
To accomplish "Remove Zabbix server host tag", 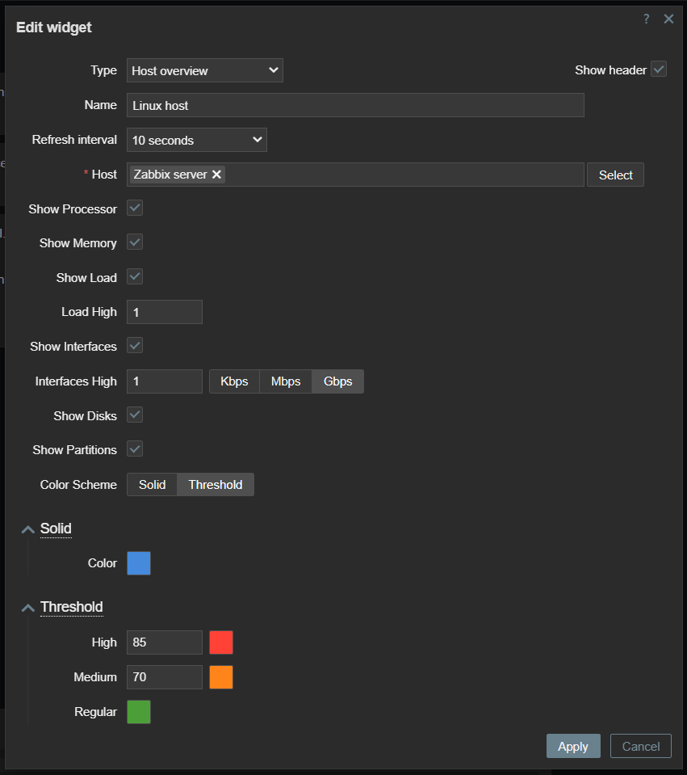I will pos(216,175).
